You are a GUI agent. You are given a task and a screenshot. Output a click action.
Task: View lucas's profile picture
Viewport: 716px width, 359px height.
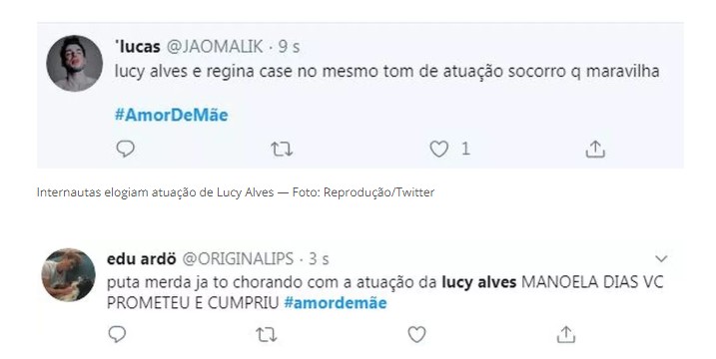(75, 64)
